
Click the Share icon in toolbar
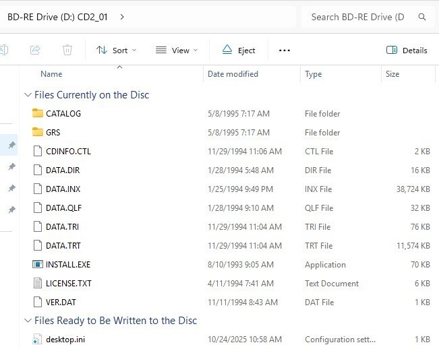coord(36,50)
